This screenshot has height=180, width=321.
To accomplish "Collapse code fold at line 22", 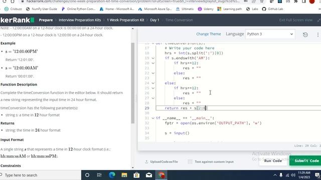I will point(153,73).
